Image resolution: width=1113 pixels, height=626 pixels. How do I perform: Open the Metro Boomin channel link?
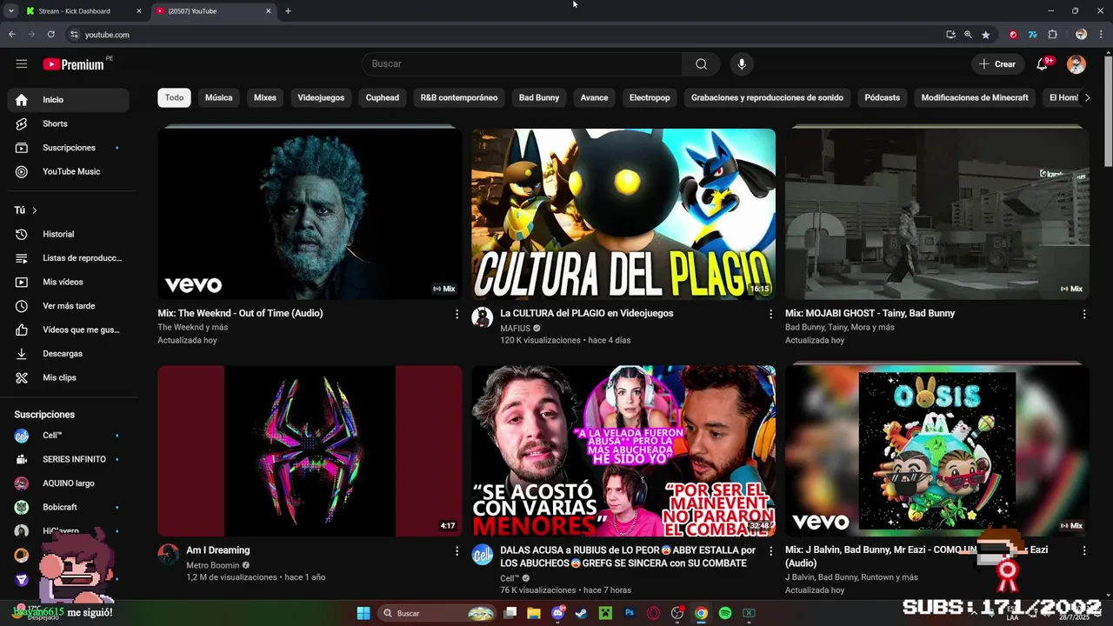[x=212, y=565]
